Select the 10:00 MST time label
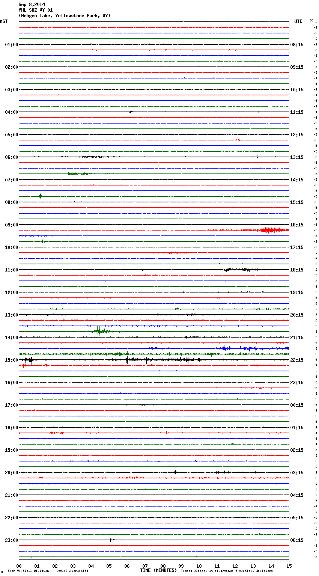Viewport: 319px width, 576px height. coord(11,247)
